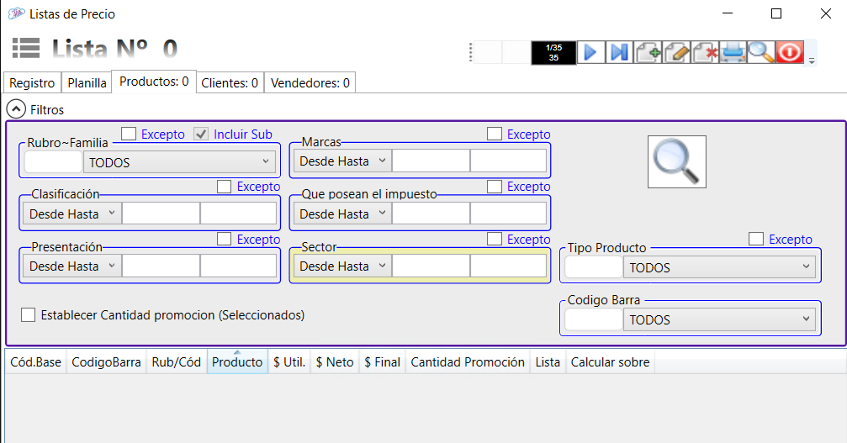The width and height of the screenshot is (847, 443).
Task: Click the toolbar magnifier search icon
Action: tap(760, 52)
